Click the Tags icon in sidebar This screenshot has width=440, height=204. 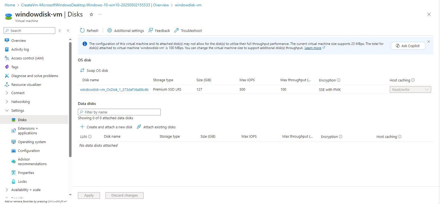point(7,67)
